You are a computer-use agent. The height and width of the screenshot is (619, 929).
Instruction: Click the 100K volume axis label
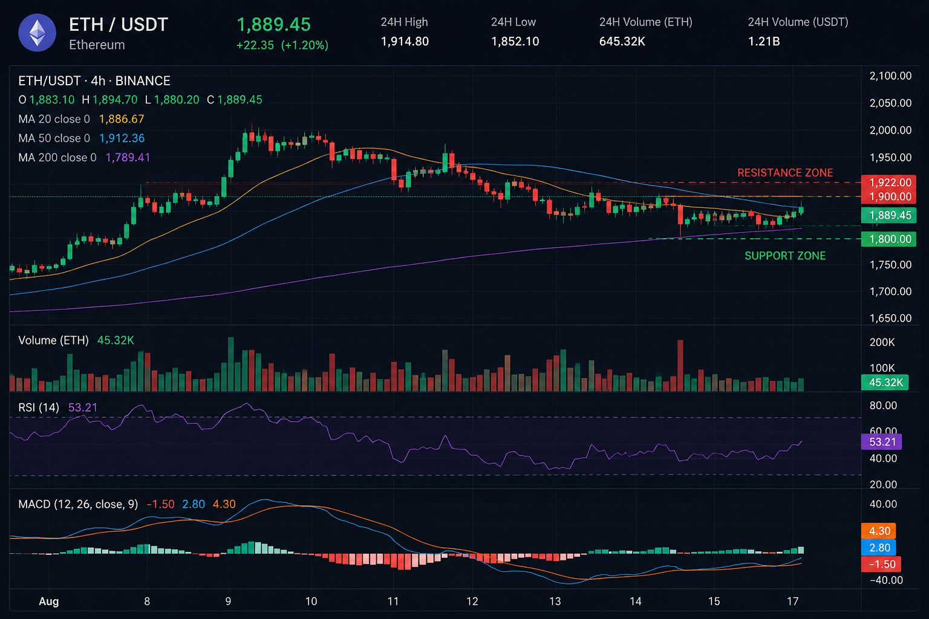pos(882,368)
